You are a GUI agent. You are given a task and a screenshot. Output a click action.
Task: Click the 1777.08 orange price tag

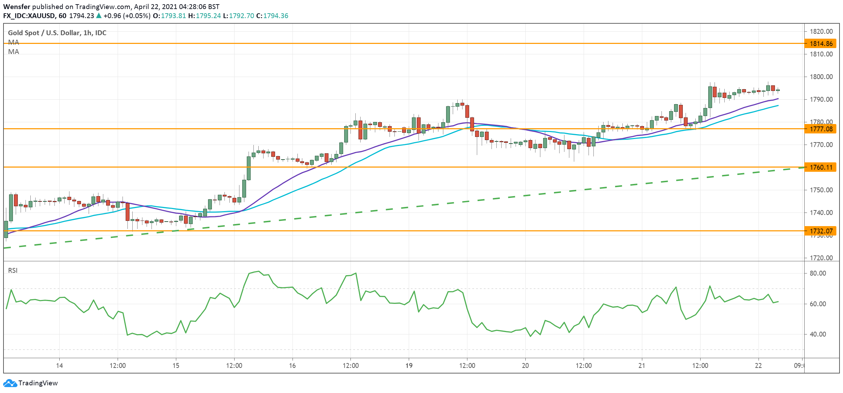pos(821,129)
